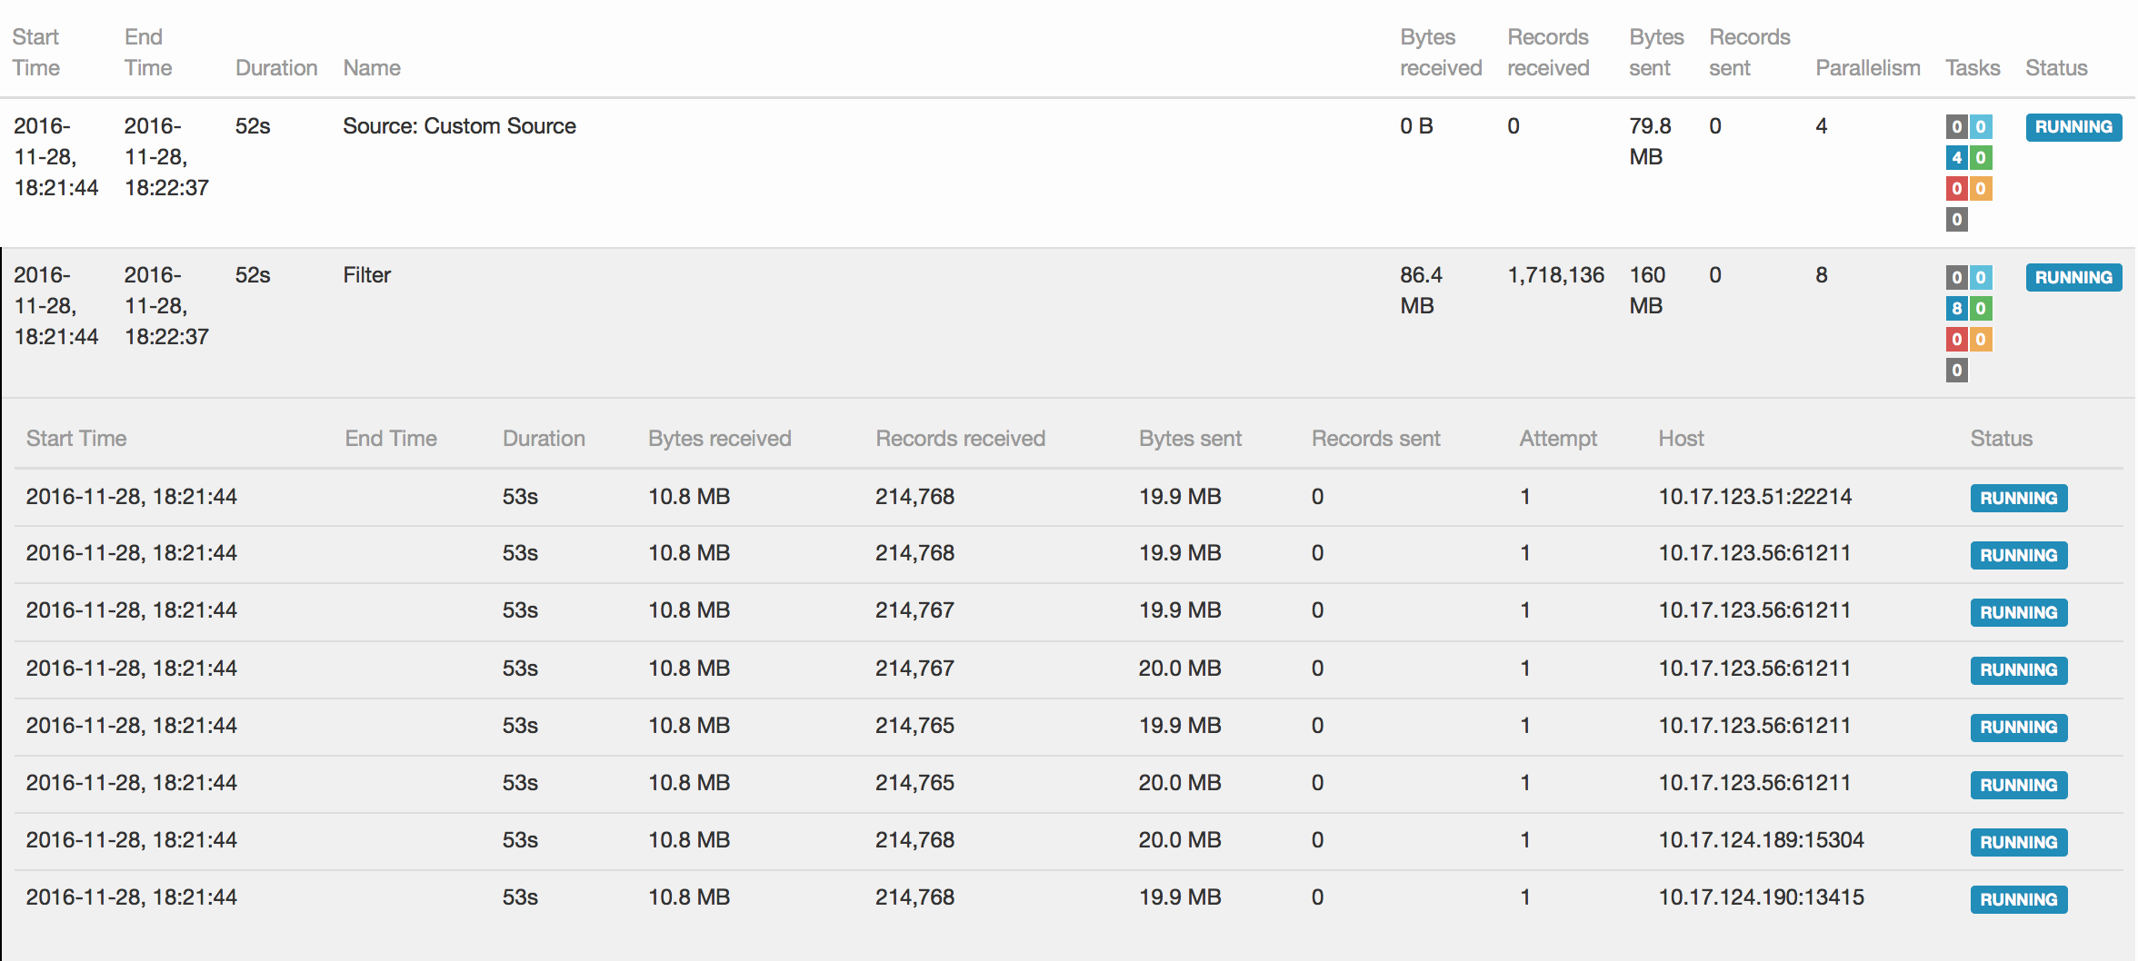The image size is (2138, 961).
Task: Click subtasks table Duration header
Action: tap(544, 439)
